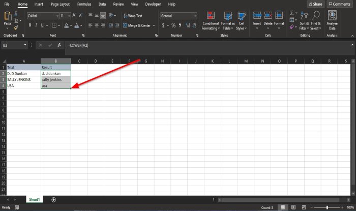Open the Fill Color picker
Viewport: 356px width, 211px height.
(x=67, y=25)
